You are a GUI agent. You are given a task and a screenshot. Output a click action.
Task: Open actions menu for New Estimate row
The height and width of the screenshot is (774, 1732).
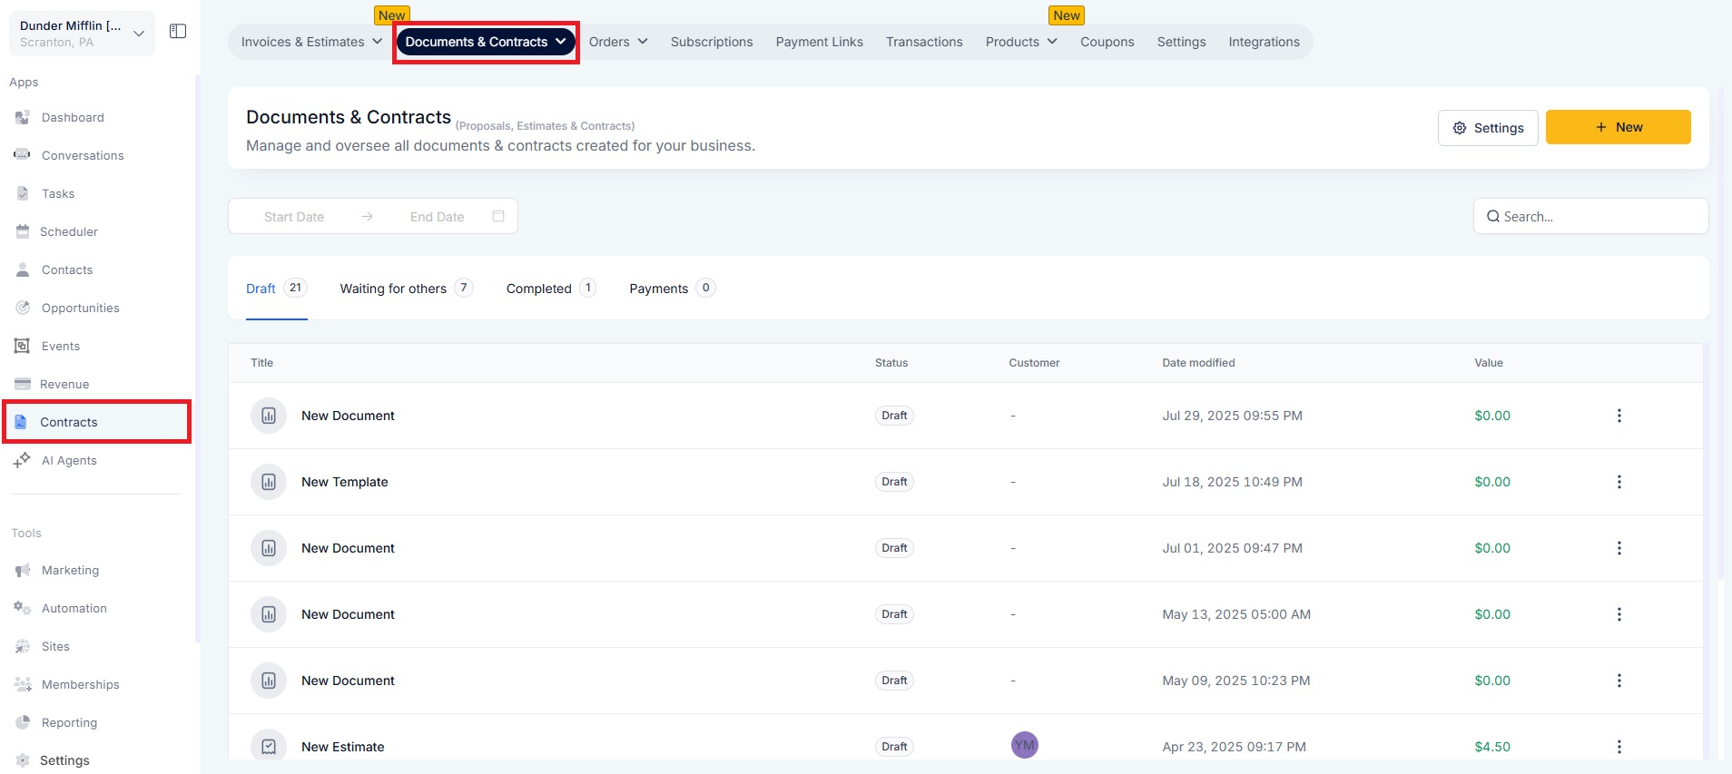click(x=1619, y=747)
